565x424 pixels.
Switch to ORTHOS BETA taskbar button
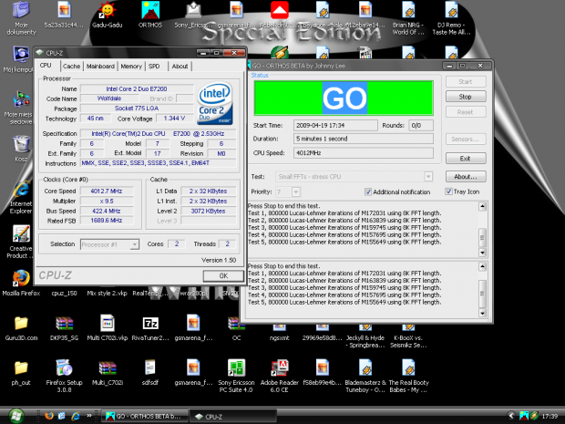[x=143, y=417]
